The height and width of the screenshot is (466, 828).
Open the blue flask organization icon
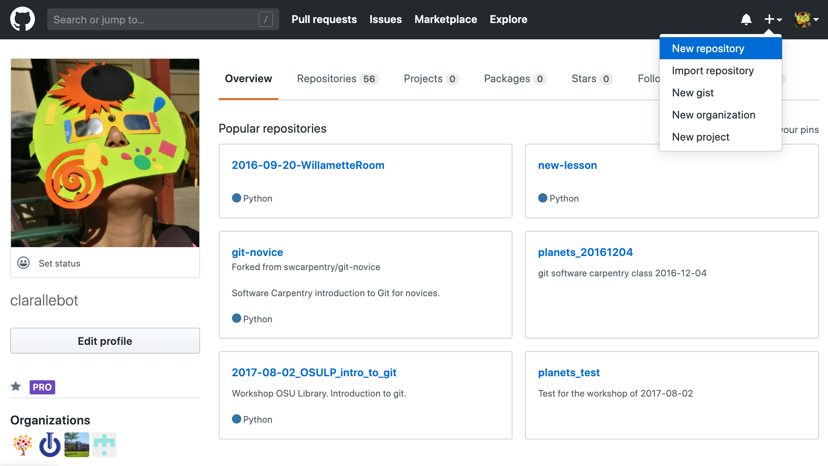(x=50, y=445)
